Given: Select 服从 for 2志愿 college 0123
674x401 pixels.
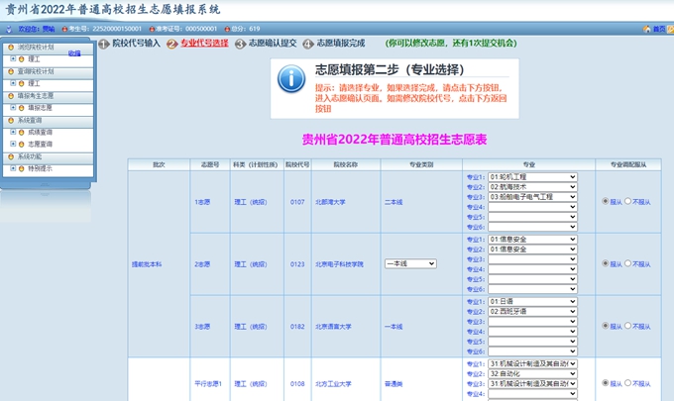Looking at the screenshot, I should (x=606, y=263).
